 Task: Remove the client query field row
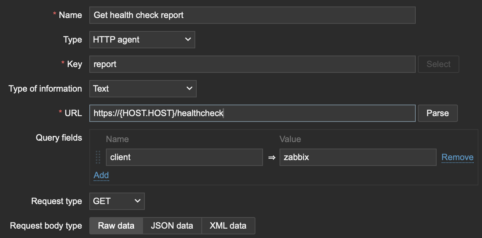pyautogui.click(x=457, y=157)
